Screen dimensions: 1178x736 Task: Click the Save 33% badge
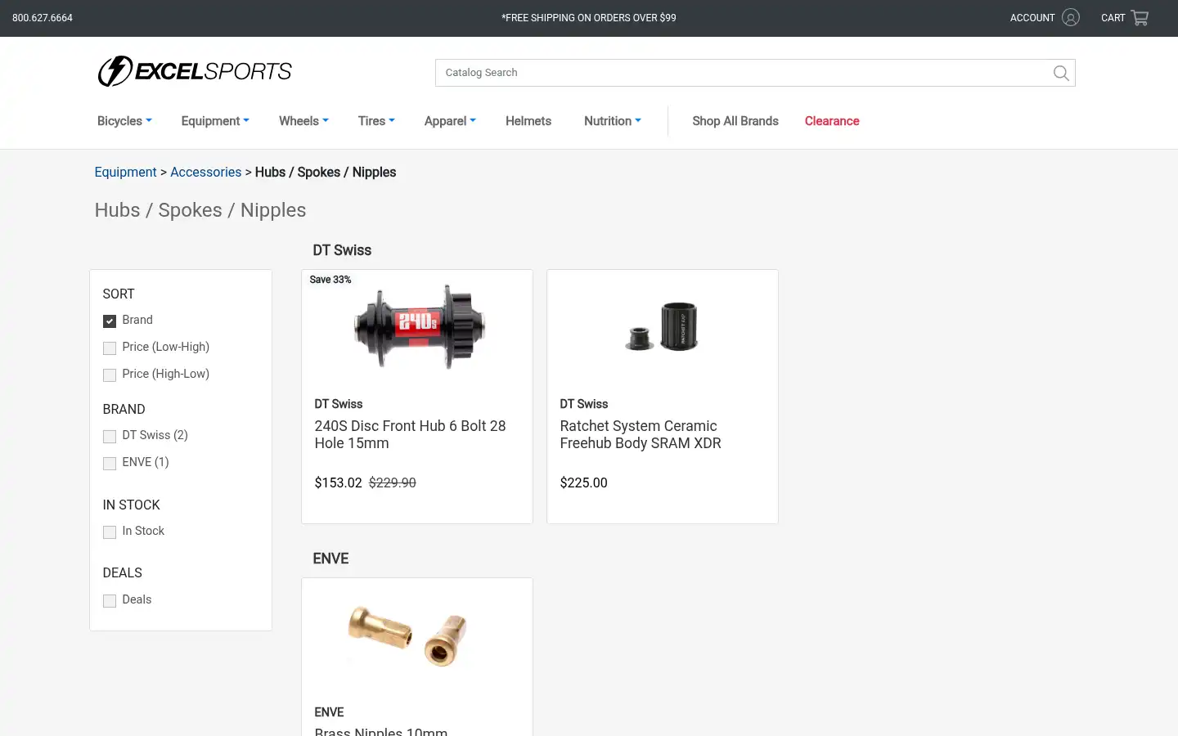coord(330,280)
